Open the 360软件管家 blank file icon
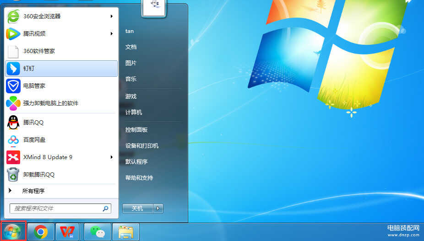Image resolution: width=424 pixels, height=241 pixels. [13, 51]
